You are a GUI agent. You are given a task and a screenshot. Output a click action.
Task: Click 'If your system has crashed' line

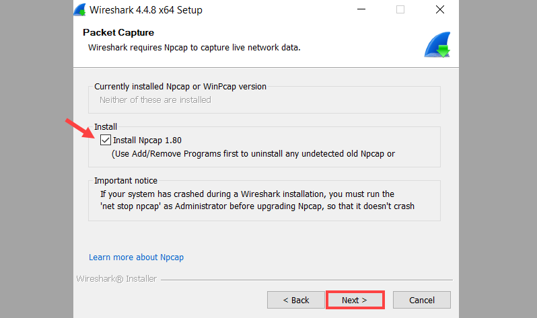(247, 194)
